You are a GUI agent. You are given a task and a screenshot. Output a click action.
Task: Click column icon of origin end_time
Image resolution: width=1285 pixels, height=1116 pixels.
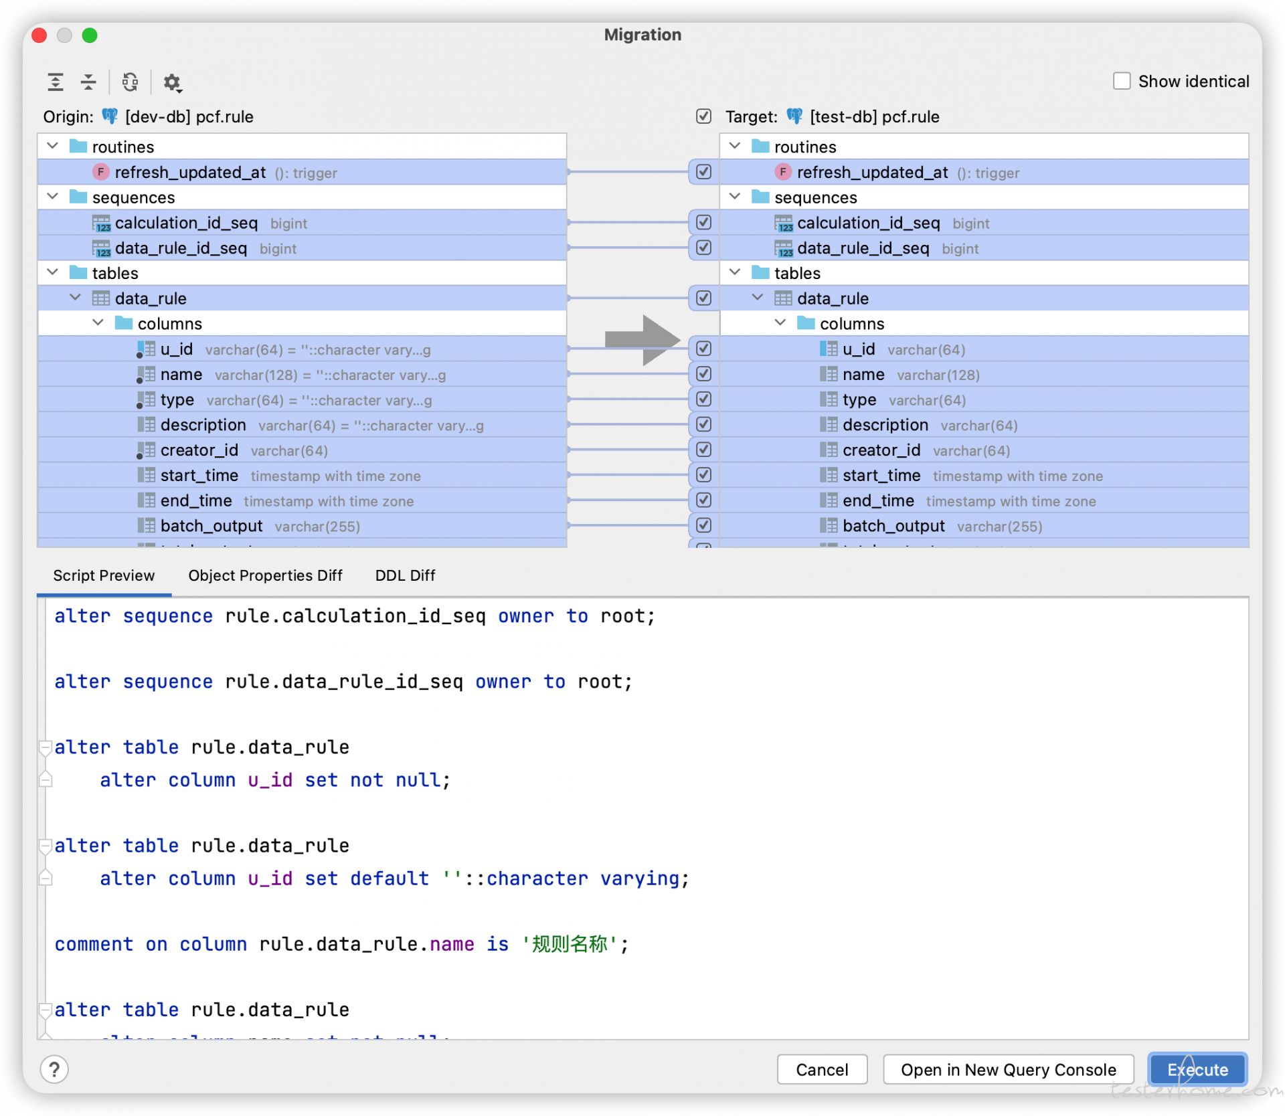146,500
